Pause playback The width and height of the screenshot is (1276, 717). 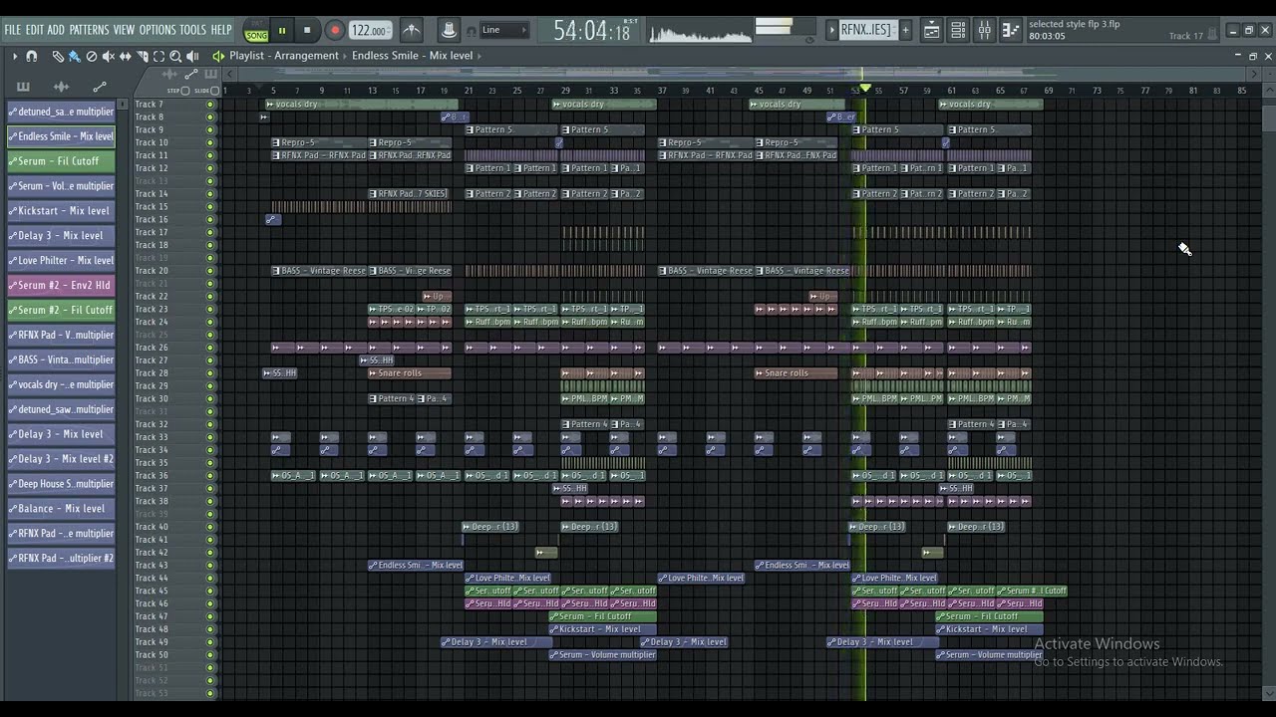(x=282, y=30)
